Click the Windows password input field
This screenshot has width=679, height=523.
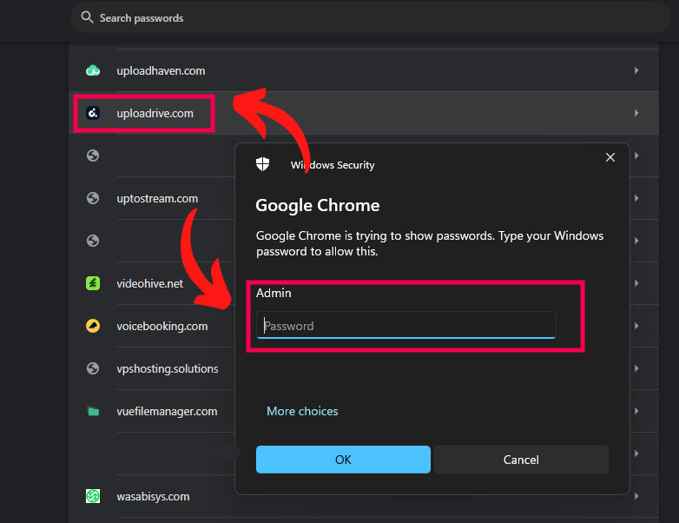click(405, 325)
